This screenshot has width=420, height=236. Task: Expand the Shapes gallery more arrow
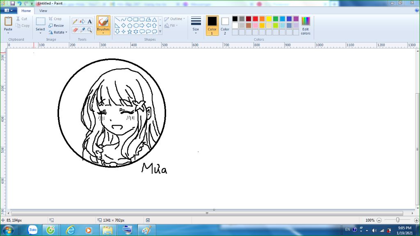pos(160,32)
